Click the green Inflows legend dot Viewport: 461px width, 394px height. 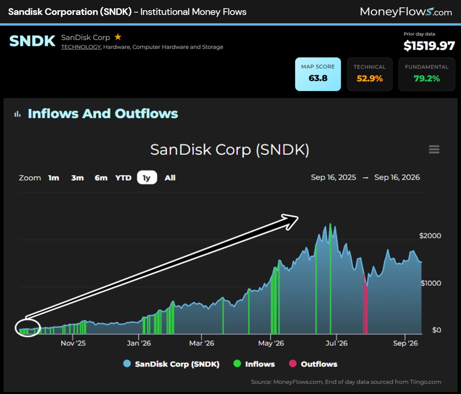[237, 363]
